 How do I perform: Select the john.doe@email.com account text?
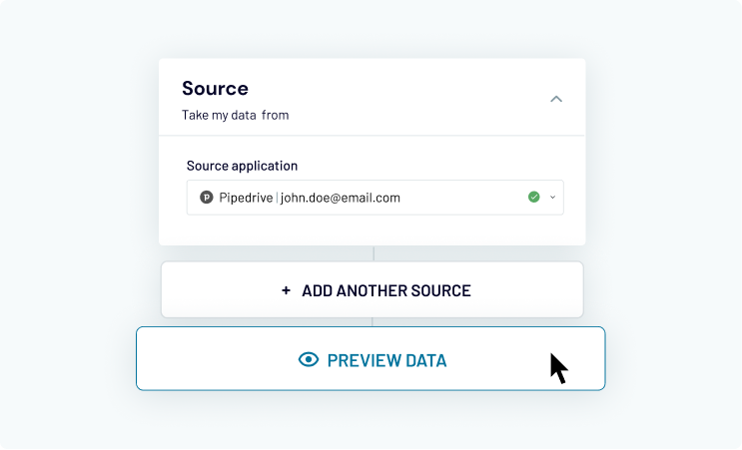point(340,198)
